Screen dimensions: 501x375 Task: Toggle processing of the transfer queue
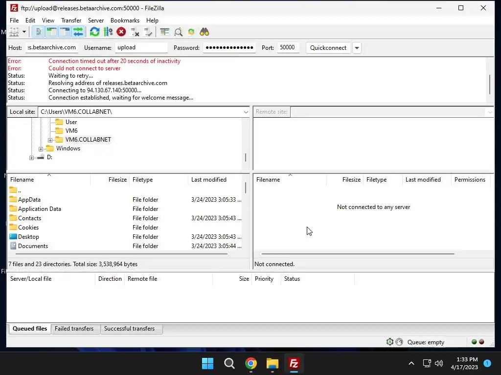tap(108, 32)
